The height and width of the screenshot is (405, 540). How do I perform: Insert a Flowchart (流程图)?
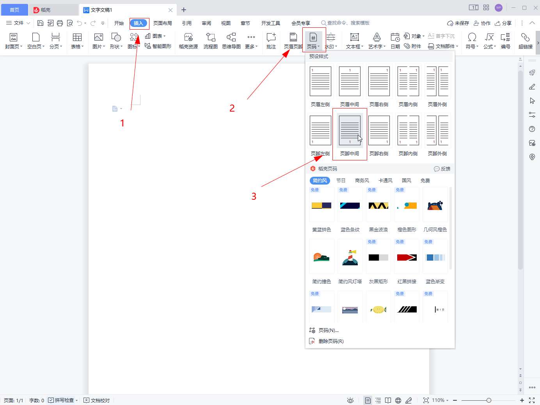[x=210, y=41]
